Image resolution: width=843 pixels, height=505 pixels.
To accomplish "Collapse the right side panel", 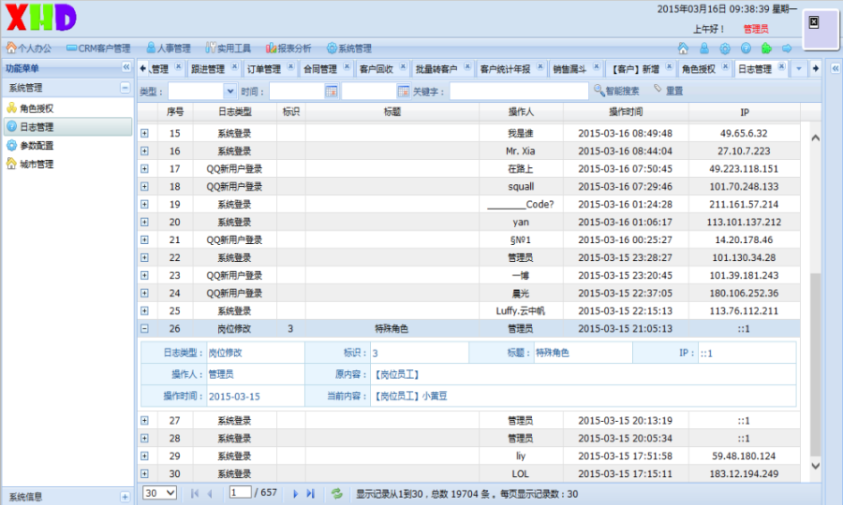I will tap(835, 68).
